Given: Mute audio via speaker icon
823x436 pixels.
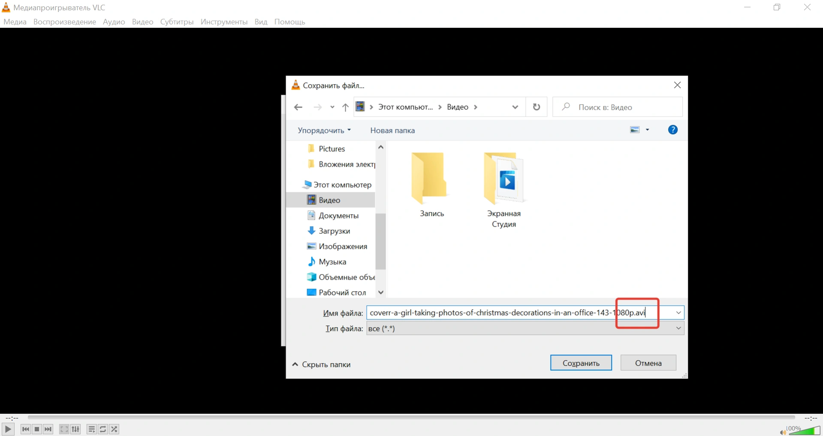Looking at the screenshot, I should [x=783, y=432].
